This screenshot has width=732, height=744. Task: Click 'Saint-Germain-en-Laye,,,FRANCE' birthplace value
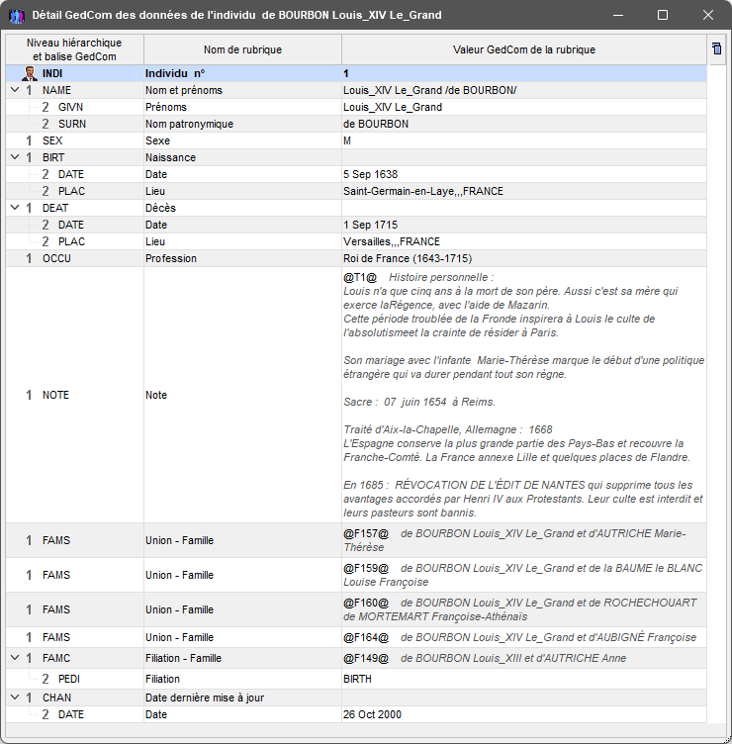coord(423,191)
